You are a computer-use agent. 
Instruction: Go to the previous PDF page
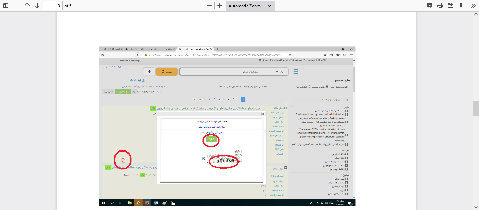(27, 6)
